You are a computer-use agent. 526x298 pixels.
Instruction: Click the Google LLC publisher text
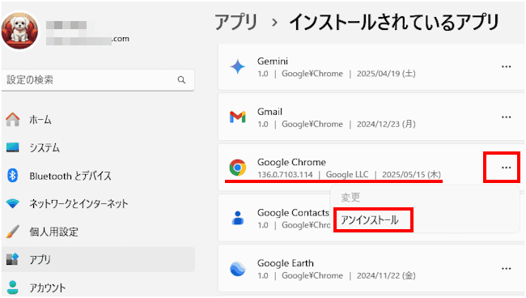coord(347,174)
